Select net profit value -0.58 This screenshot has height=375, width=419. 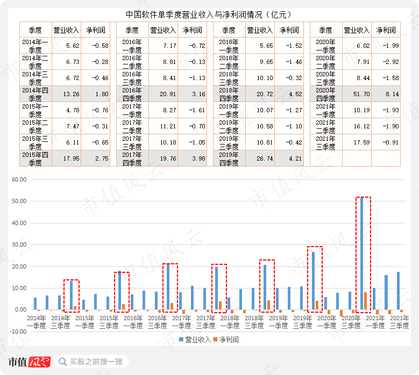click(x=100, y=46)
